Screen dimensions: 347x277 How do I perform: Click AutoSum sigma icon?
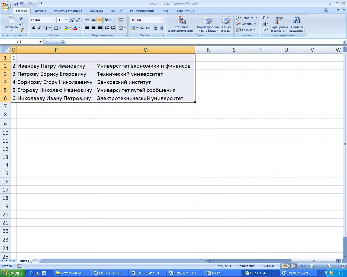pos(264,18)
